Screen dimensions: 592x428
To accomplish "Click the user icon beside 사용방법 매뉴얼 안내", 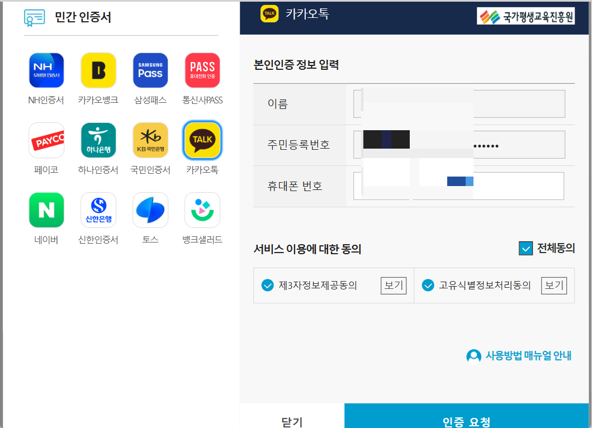I will (473, 355).
